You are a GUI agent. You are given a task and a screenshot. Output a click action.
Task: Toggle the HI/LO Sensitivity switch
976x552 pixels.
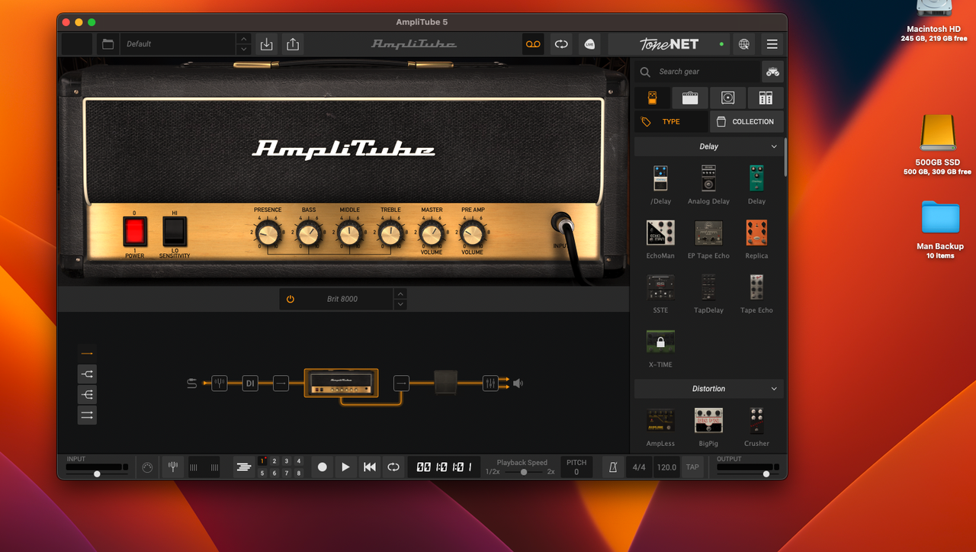click(x=175, y=231)
